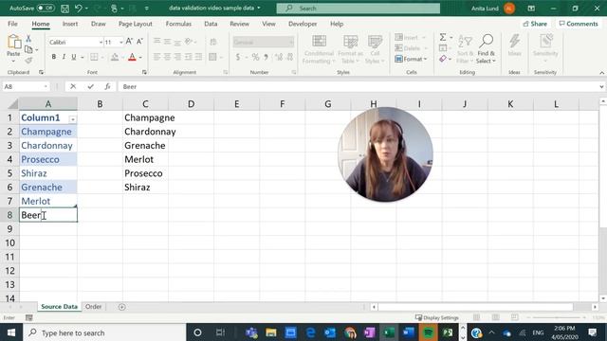Click the Accounting dollar format icon

(238, 57)
